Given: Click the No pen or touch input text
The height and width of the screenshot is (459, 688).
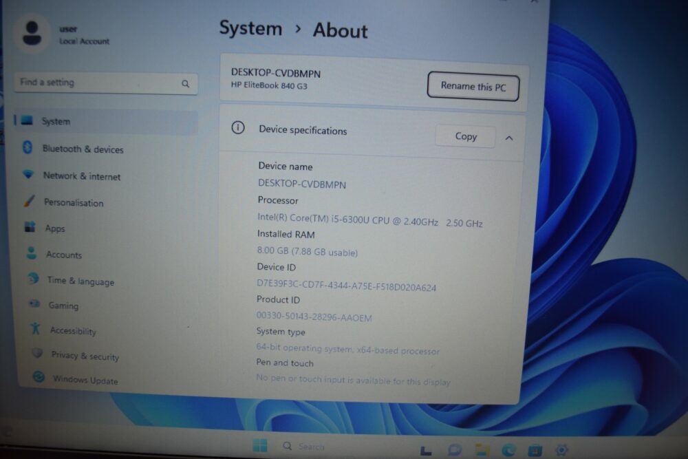Looking at the screenshot, I should [x=353, y=380].
